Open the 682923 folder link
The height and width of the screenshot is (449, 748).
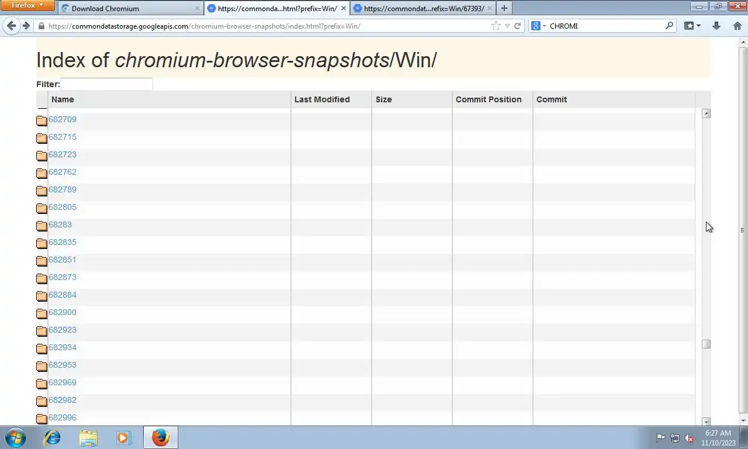pos(63,330)
